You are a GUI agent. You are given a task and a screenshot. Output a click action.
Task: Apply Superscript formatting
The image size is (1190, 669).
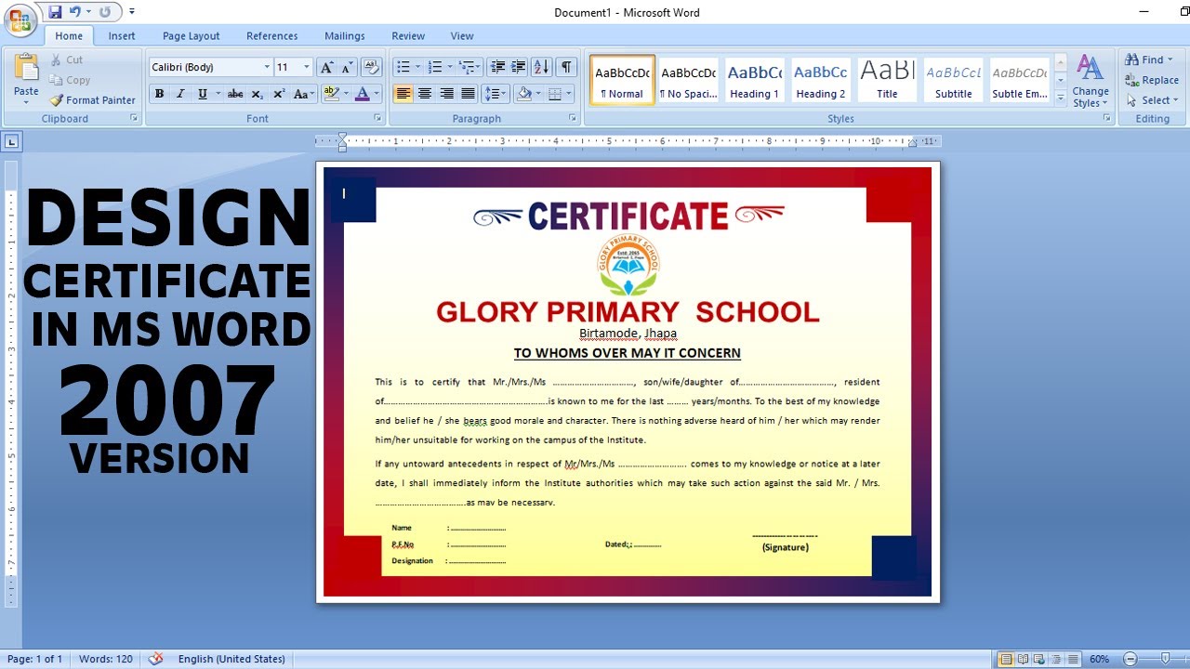pyautogui.click(x=279, y=94)
